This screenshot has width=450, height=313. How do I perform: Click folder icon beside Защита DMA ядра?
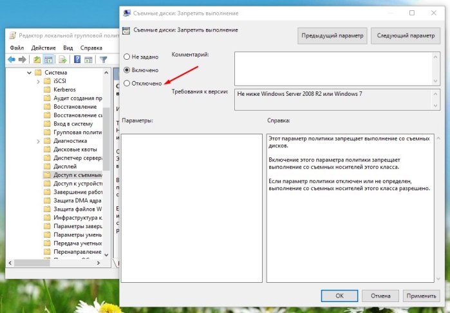coord(47,201)
